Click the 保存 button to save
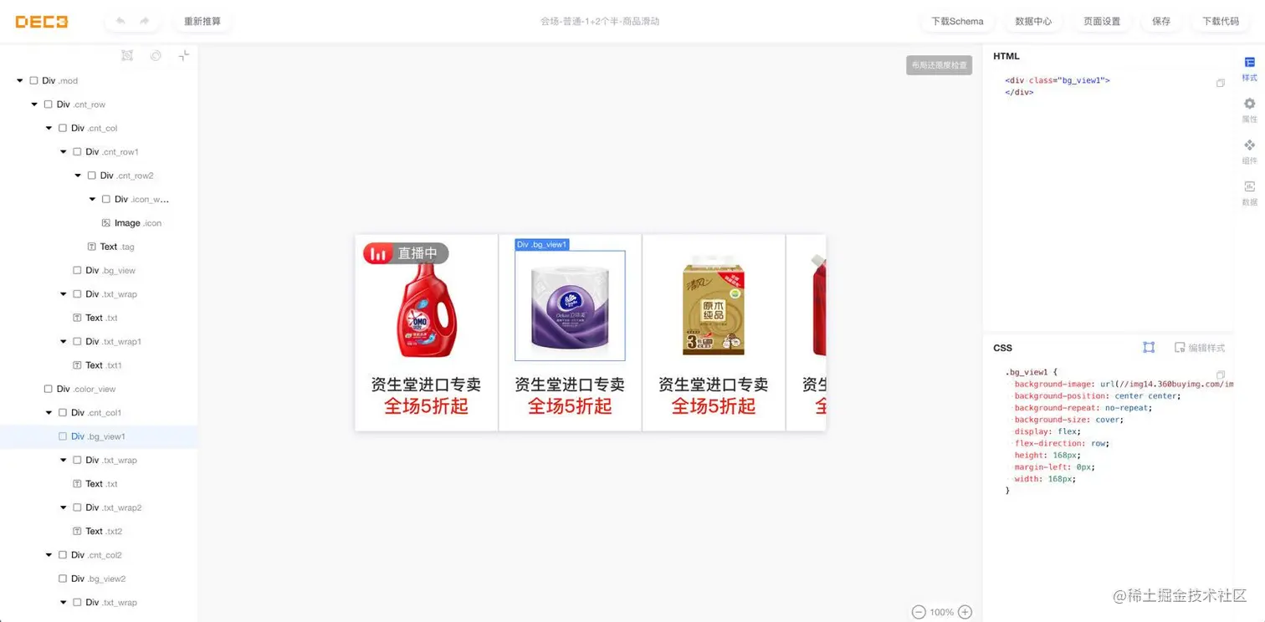This screenshot has width=1265, height=622. tap(1160, 21)
